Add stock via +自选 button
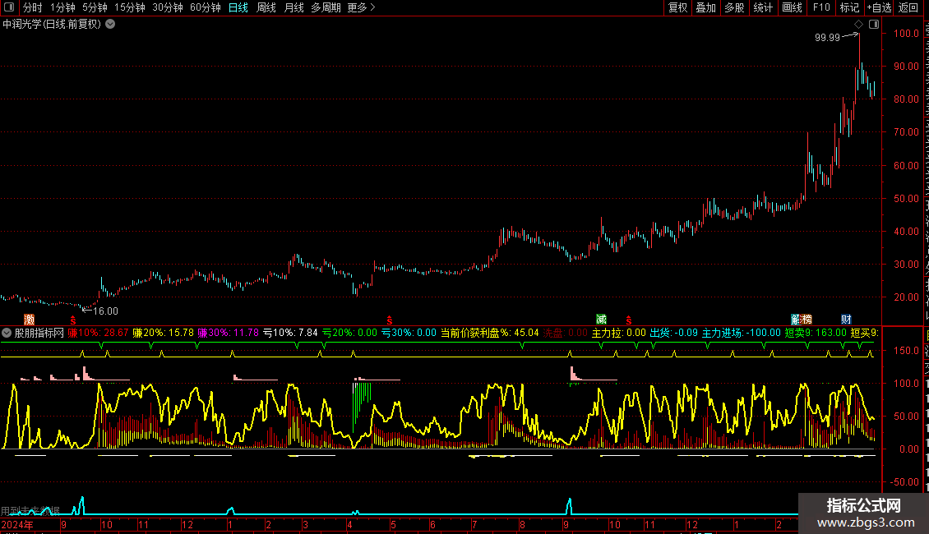Image resolution: width=929 pixels, height=534 pixels. [879, 7]
